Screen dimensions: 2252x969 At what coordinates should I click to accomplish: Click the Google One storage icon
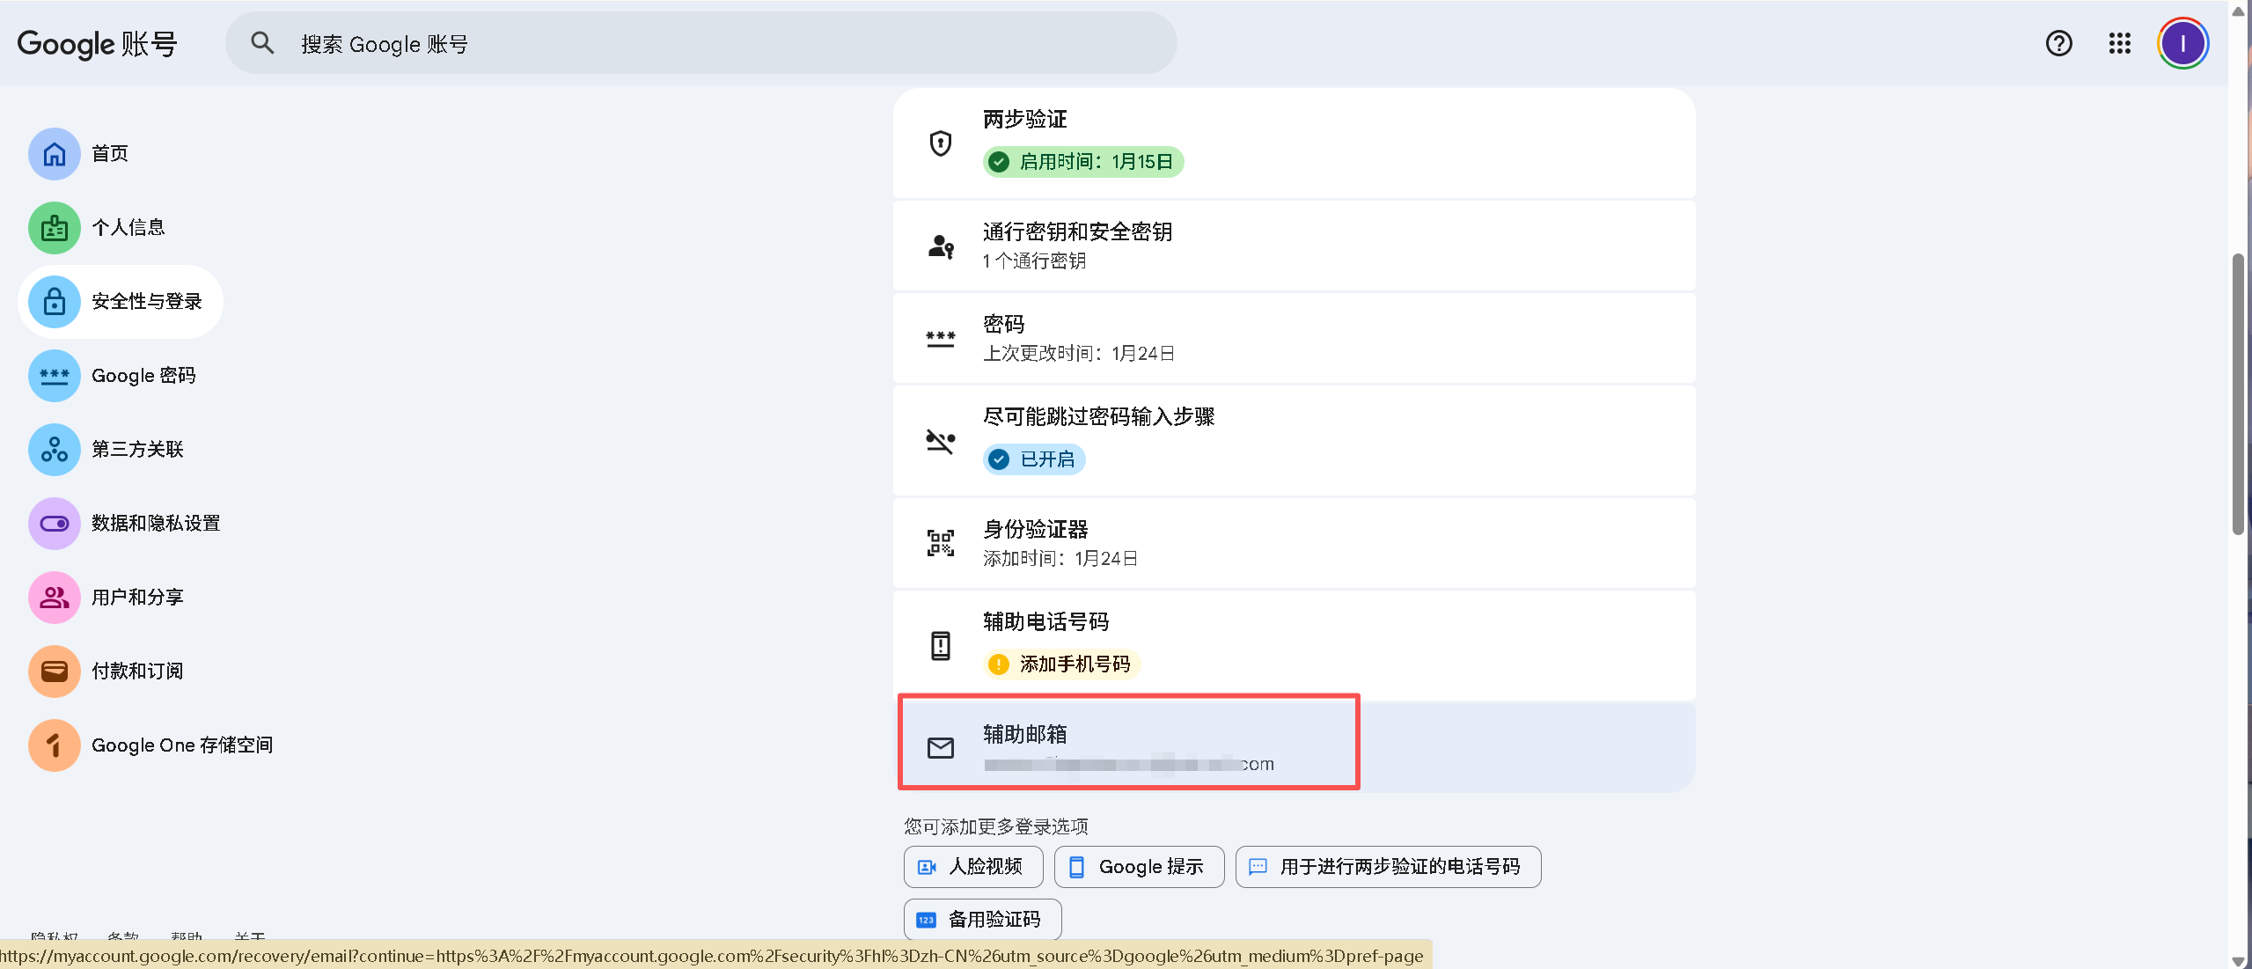pyautogui.click(x=54, y=745)
